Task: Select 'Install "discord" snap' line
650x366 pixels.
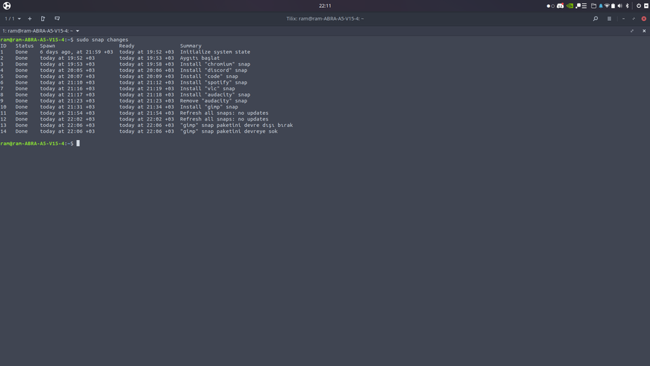Action: [x=214, y=71]
